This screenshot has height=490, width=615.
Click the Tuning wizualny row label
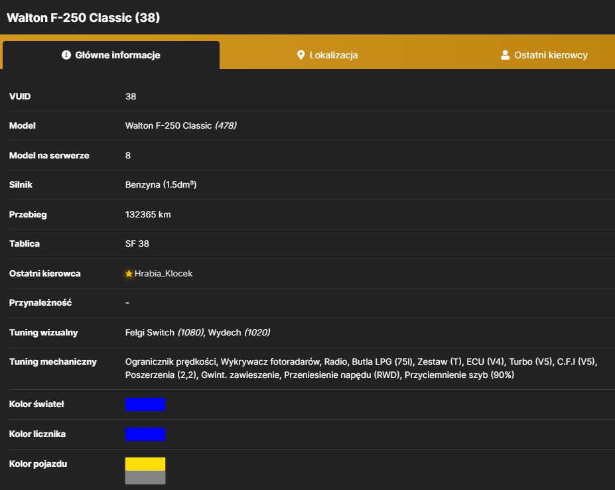tap(44, 332)
